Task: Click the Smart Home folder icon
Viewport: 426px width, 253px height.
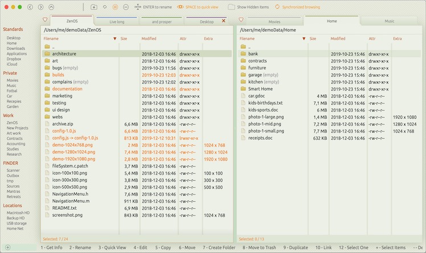Action: click(243, 89)
